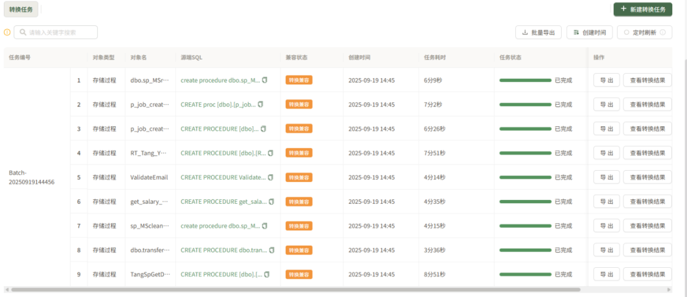Click the 批量导出 batch export button
This screenshot has height=297, width=687.
click(539, 32)
